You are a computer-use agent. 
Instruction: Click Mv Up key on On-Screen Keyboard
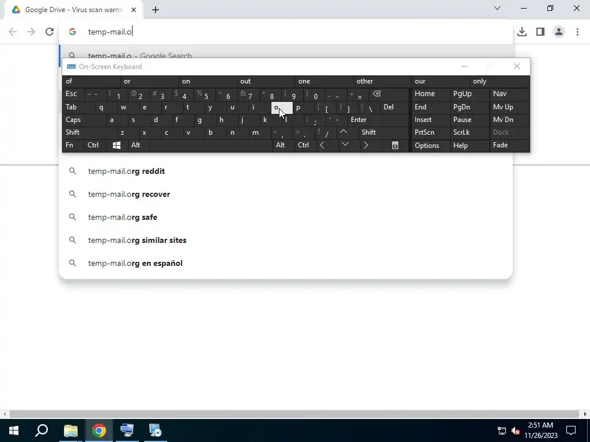pyautogui.click(x=509, y=107)
